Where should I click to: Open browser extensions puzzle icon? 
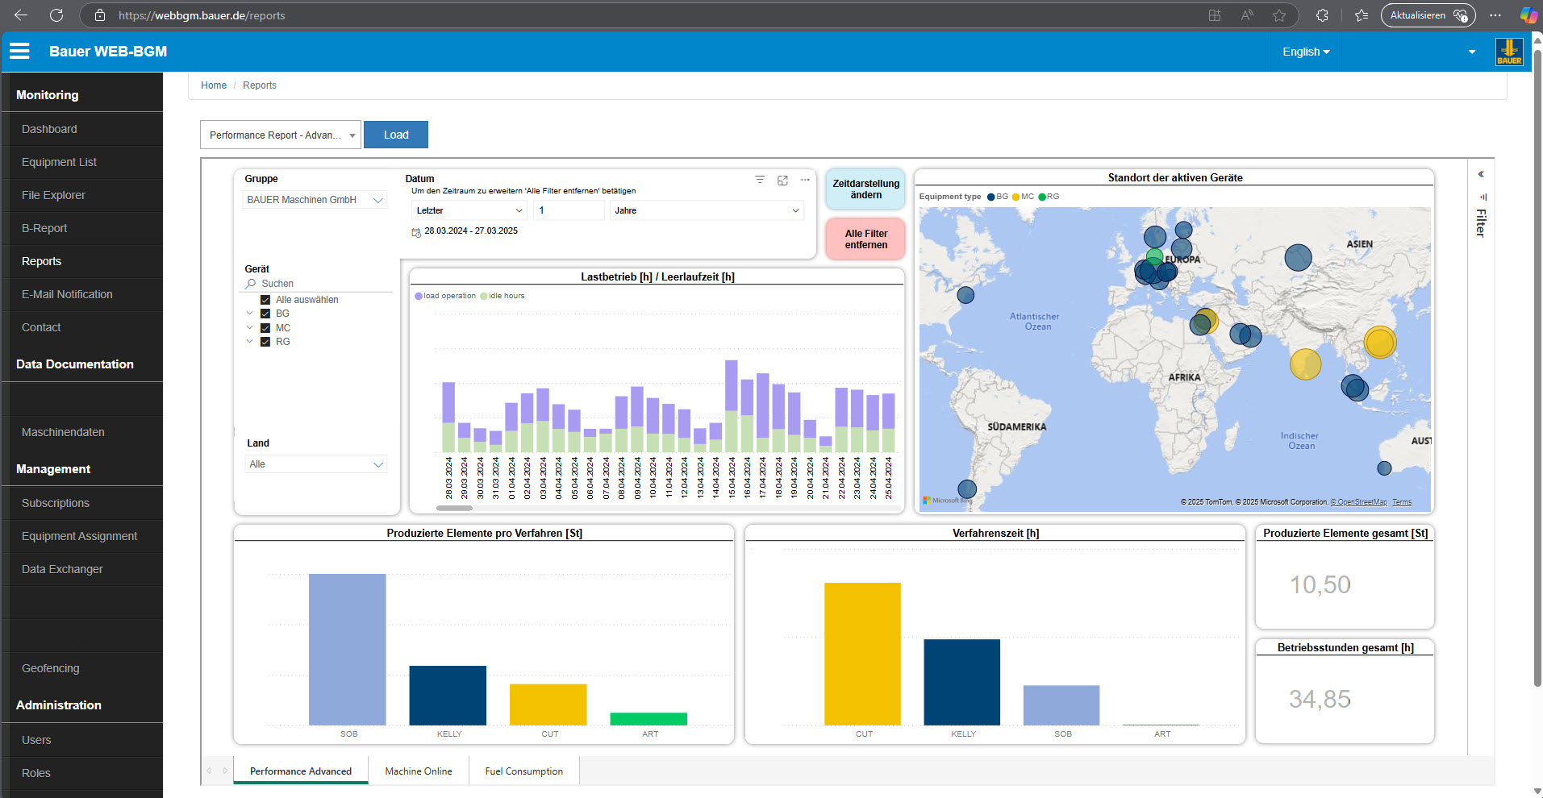coord(1322,15)
